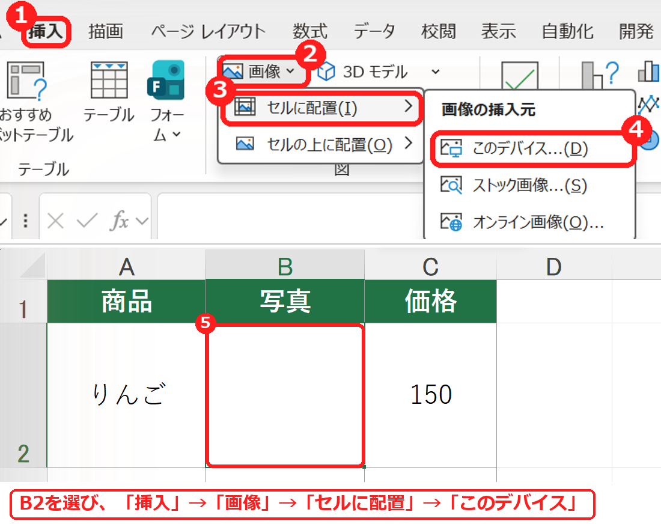
Task: Click the checkbox control icon in ribbon
Action: coord(520,76)
